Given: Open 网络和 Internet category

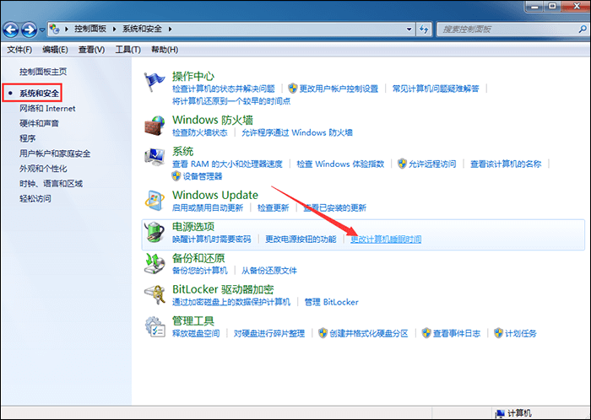Looking at the screenshot, I should [47, 109].
